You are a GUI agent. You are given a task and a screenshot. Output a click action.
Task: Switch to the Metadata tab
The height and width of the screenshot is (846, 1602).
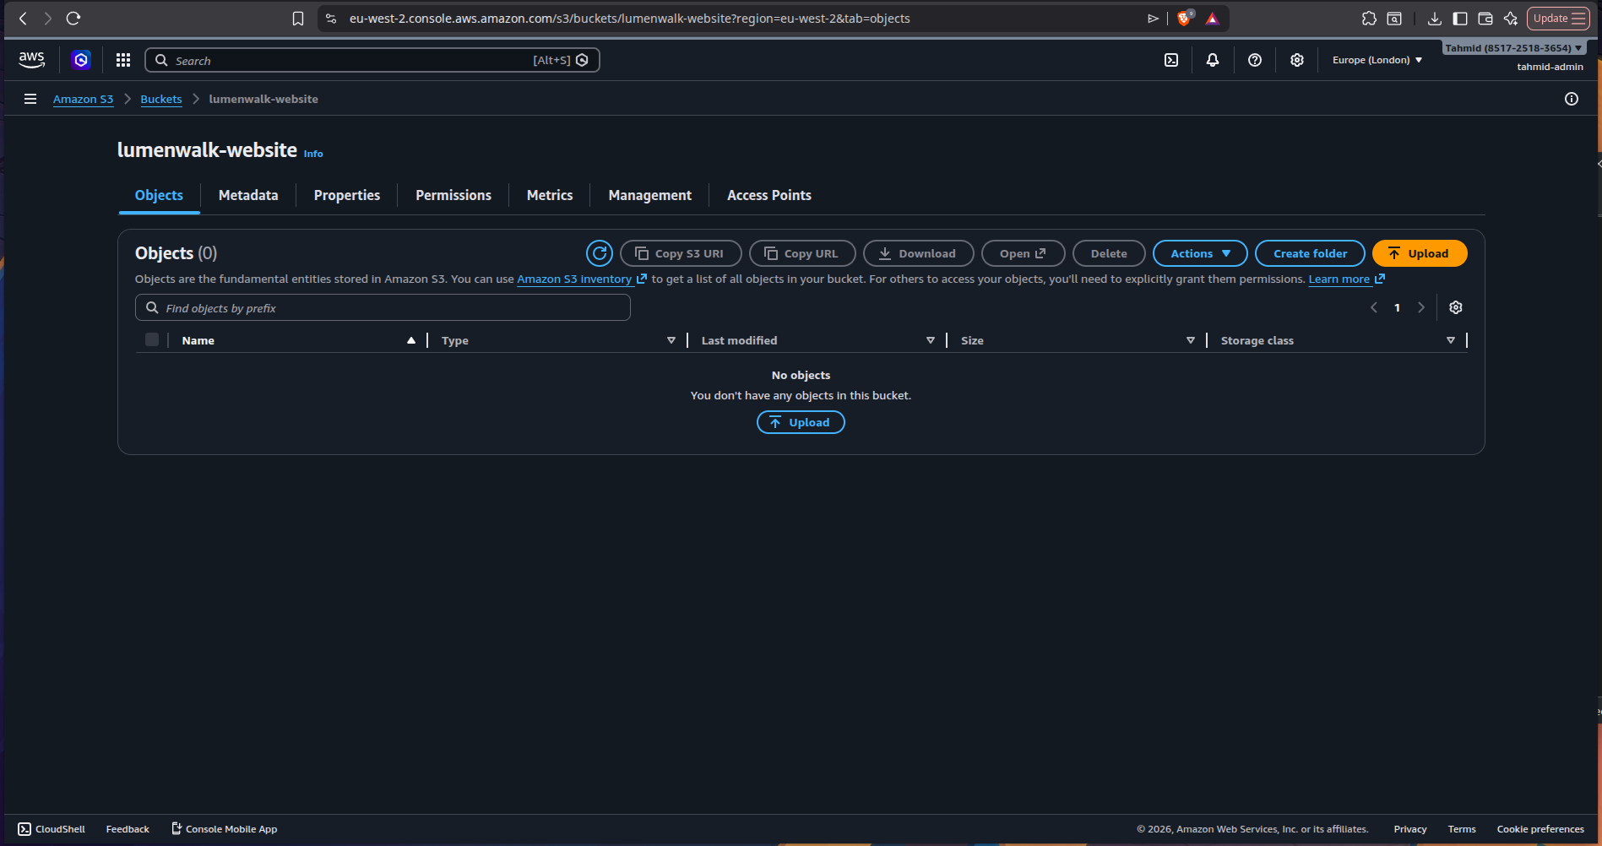(248, 195)
